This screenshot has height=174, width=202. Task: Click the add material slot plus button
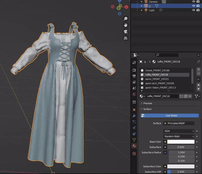pos(198,70)
